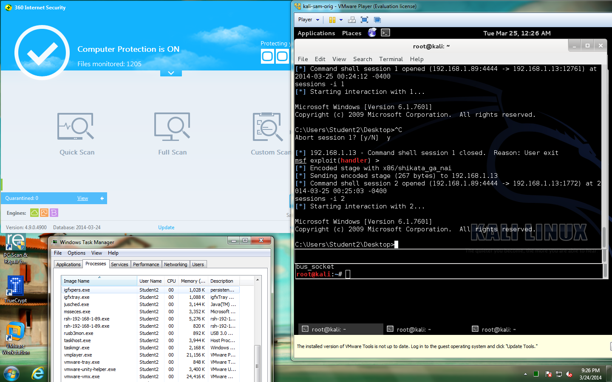Click the white arrow on the Quarantined bar
The height and width of the screenshot is (382, 612).
(102, 198)
